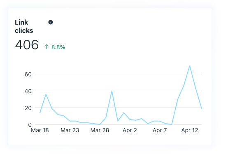Viewport: 228px width, 161px height.
Task: Click the y-axis label 40
Action: click(x=28, y=91)
